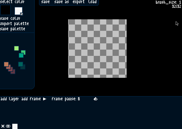Click the checkerboard drawing canvas

click(x=97, y=49)
